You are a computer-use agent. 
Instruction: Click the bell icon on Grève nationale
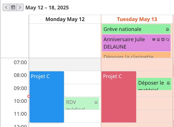(x=167, y=29)
